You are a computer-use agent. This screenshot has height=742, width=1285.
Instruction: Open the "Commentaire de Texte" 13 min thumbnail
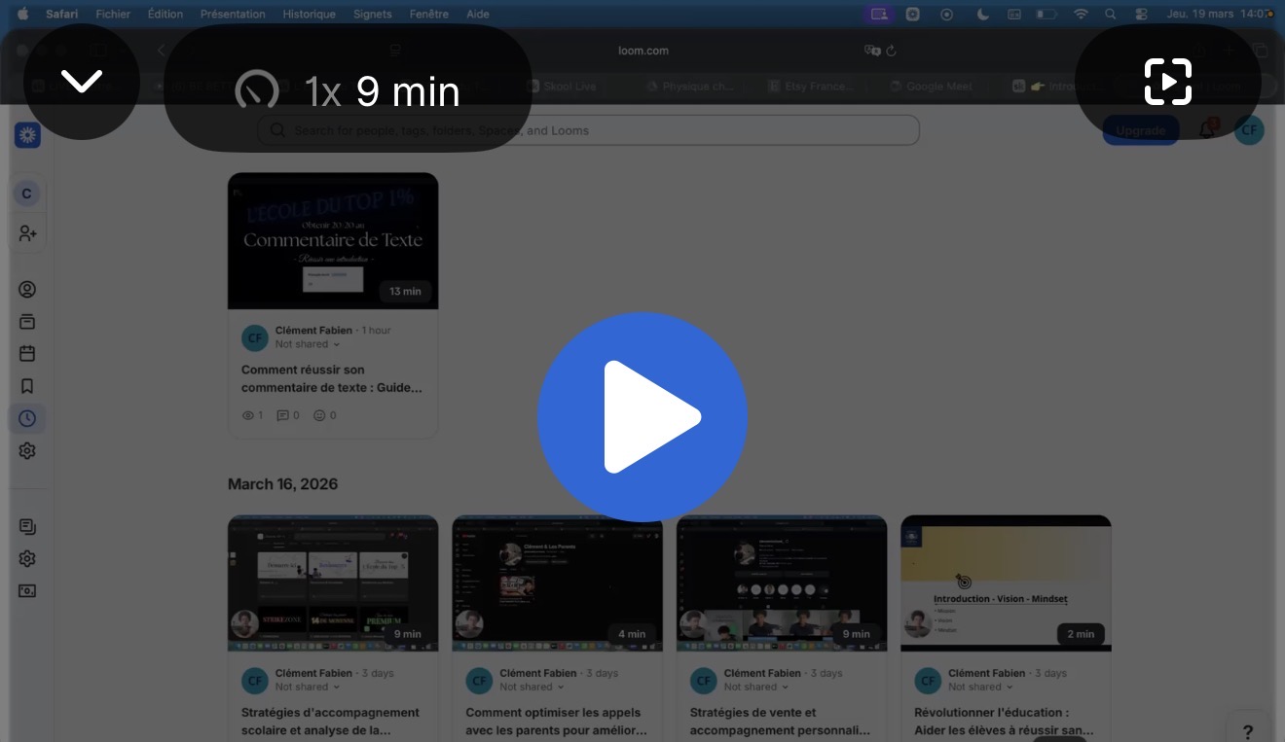pyautogui.click(x=333, y=241)
